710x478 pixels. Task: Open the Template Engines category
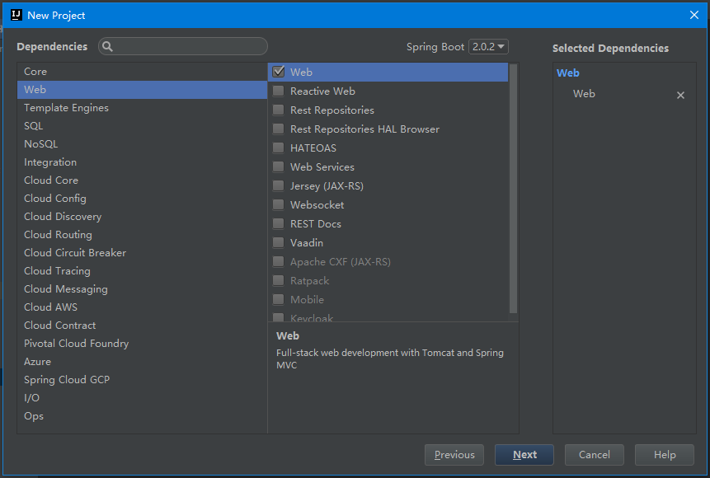(x=142, y=108)
